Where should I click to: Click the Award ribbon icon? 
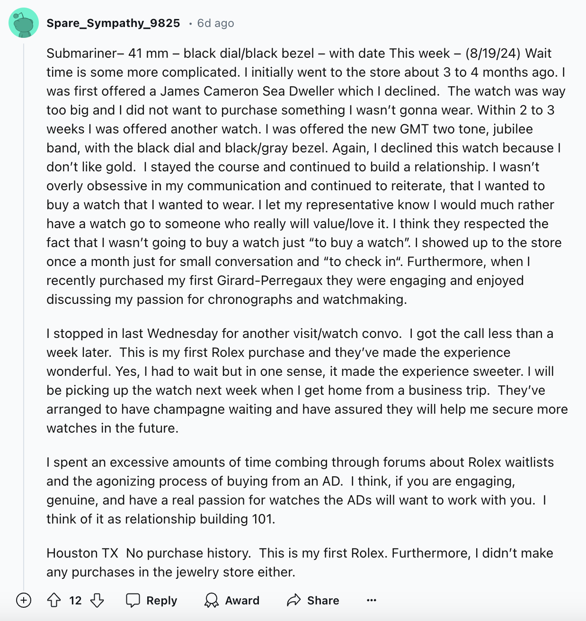pos(212,600)
